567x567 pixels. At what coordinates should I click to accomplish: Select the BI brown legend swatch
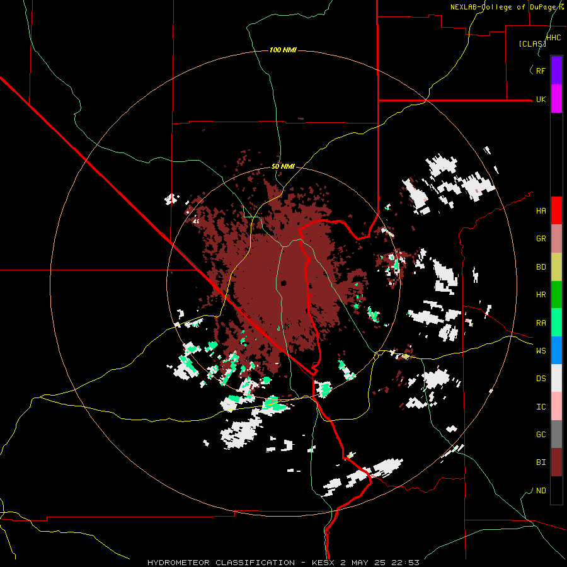coord(556,462)
